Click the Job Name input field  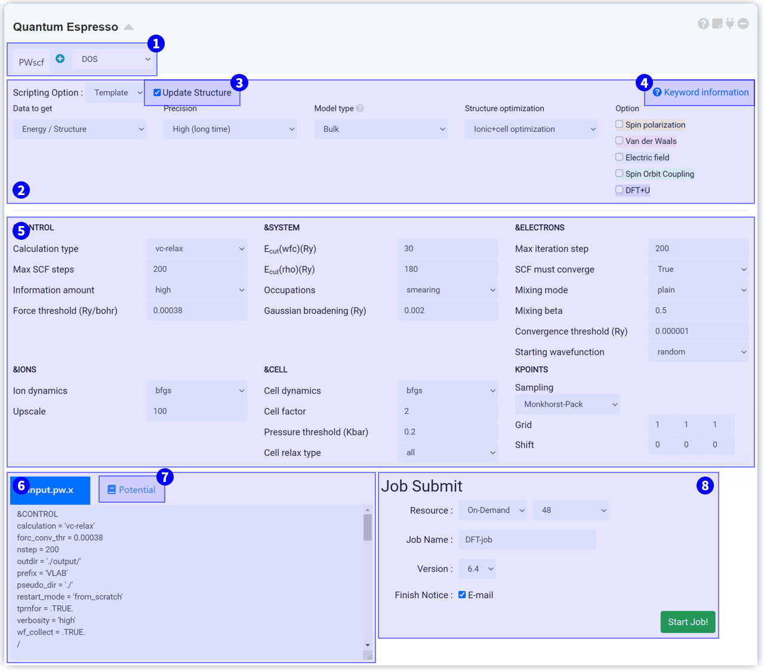tap(527, 540)
